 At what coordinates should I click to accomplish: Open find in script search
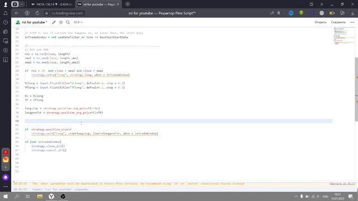pyautogui.click(x=68, y=22)
